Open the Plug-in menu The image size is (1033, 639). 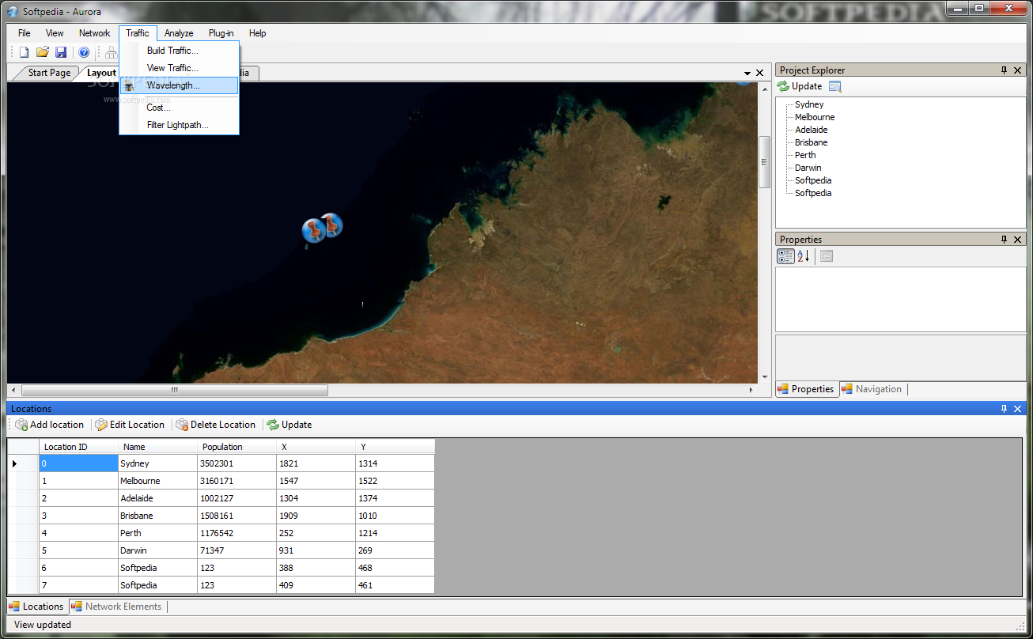[x=221, y=33]
